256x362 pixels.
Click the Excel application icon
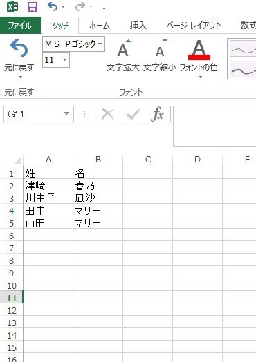coord(12,7)
